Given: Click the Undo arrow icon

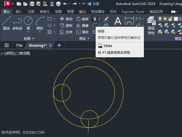Looking at the screenshot, I should click(x=65, y=4).
